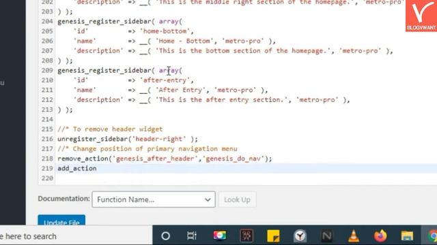Image resolution: width=437 pixels, height=245 pixels.
Task: Click the remove_action line of code
Action: coord(165,159)
